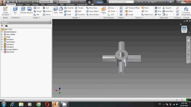Create a work Point
Viewport: 191px width, 107px height.
[111, 11]
